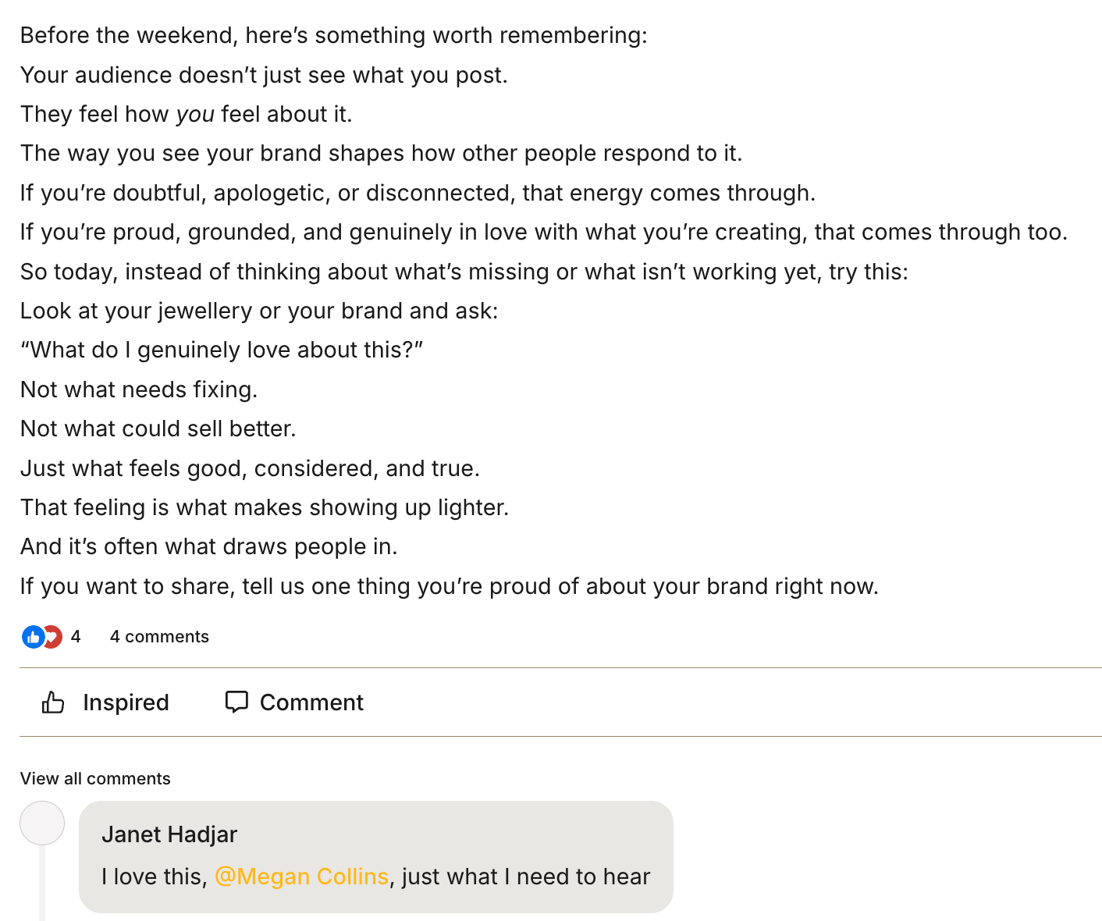Select the post's opening line about the weekend
This screenshot has height=921, width=1102.
[336, 35]
